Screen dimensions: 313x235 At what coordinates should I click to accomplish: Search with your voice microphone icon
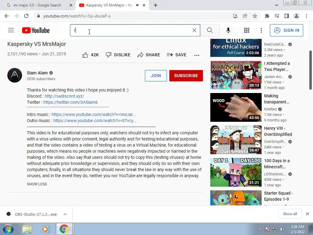click(x=228, y=30)
